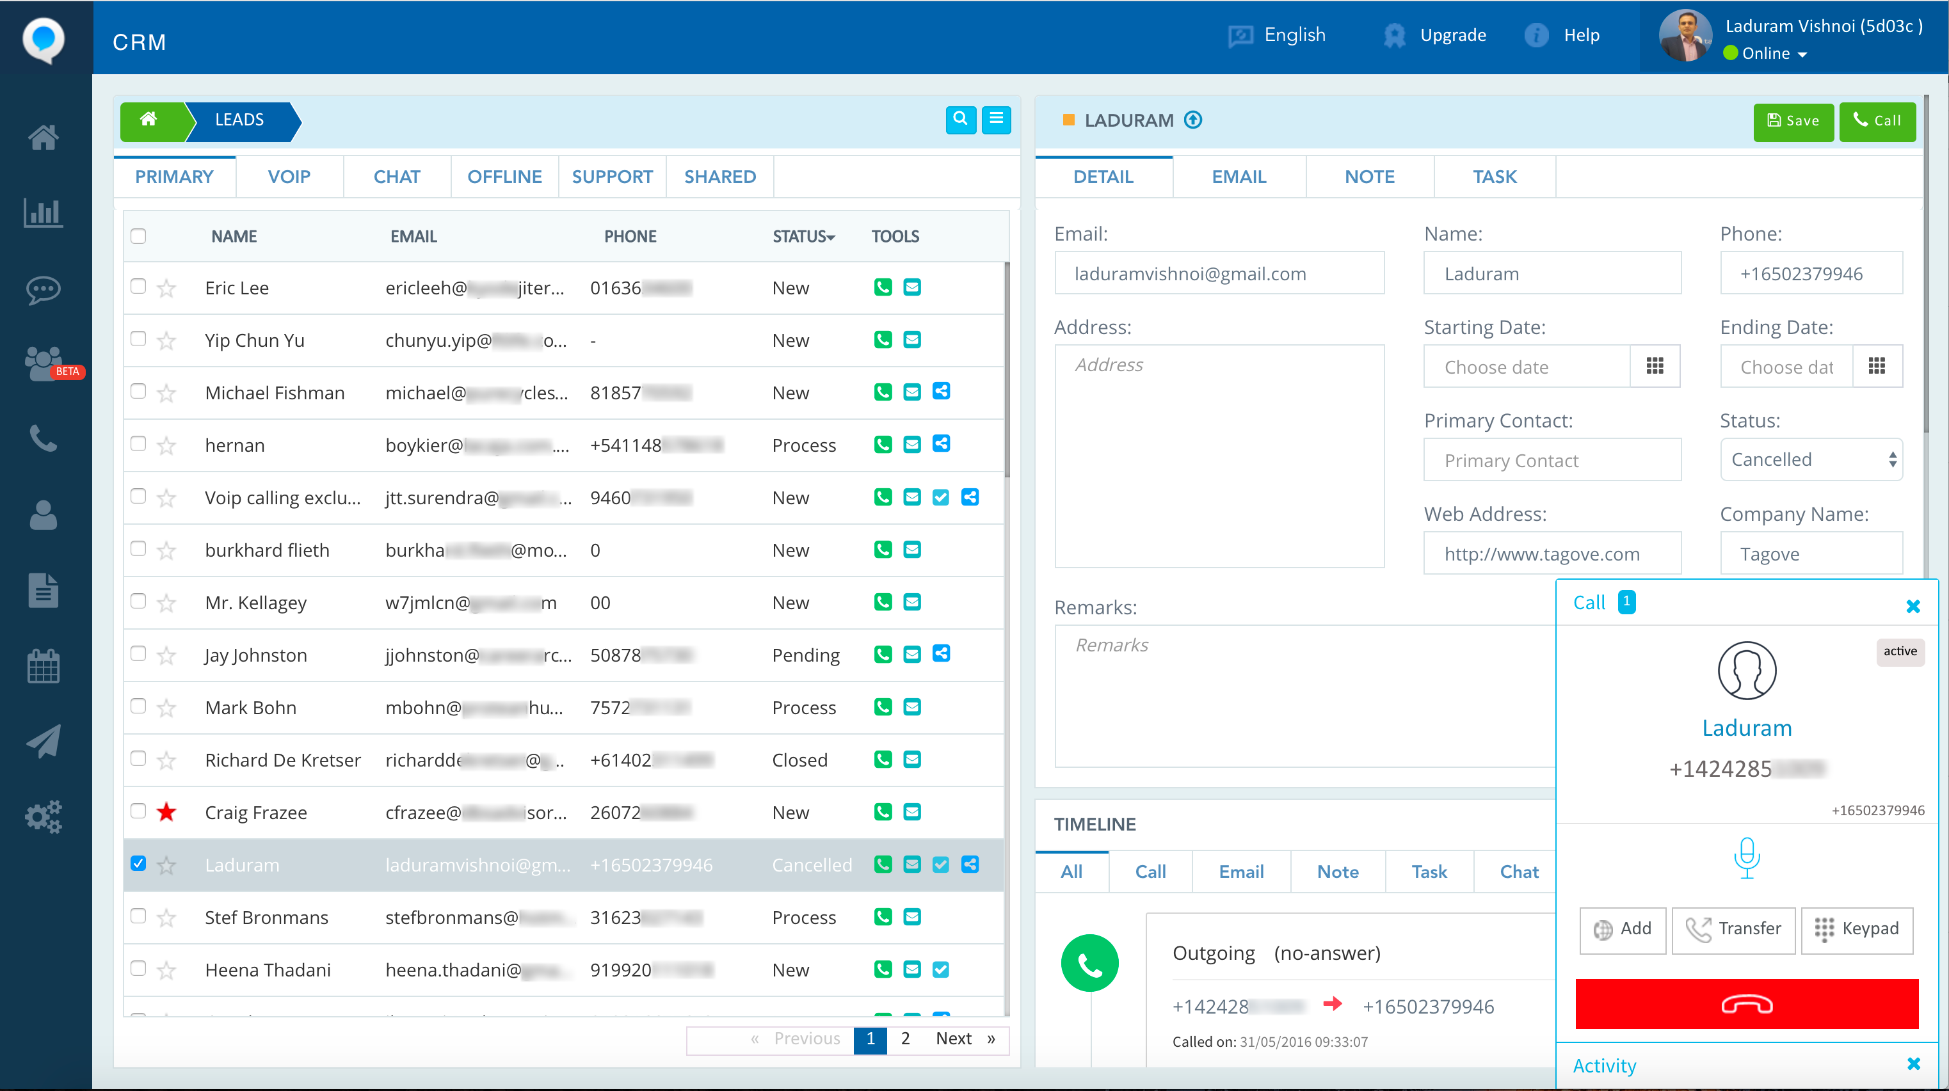
Task: Click the microphone icon in call panel
Action: coord(1745,856)
